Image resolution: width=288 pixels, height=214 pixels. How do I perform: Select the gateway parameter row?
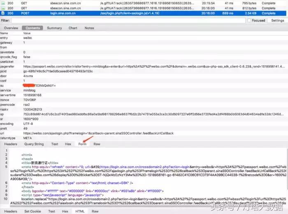pyautogui.click(x=143, y=43)
